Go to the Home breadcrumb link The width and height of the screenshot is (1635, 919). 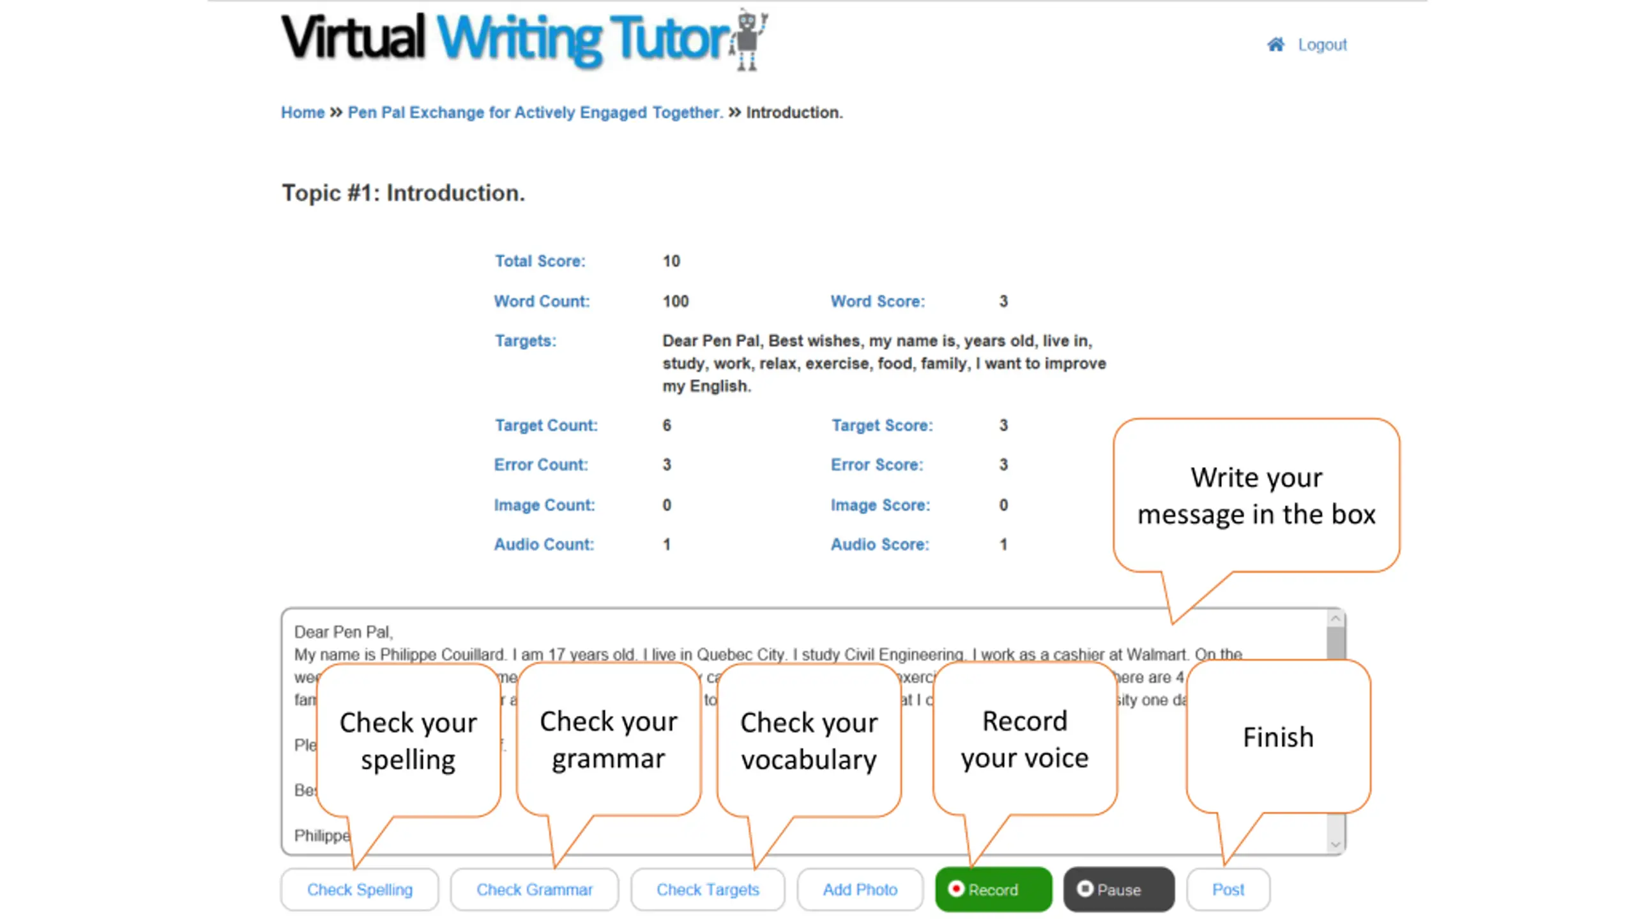303,112
